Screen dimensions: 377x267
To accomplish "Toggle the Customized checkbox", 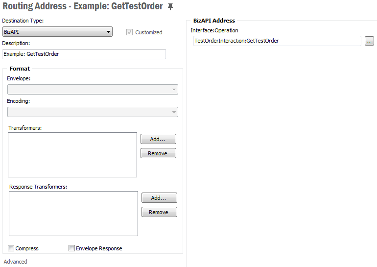I will tap(129, 32).
